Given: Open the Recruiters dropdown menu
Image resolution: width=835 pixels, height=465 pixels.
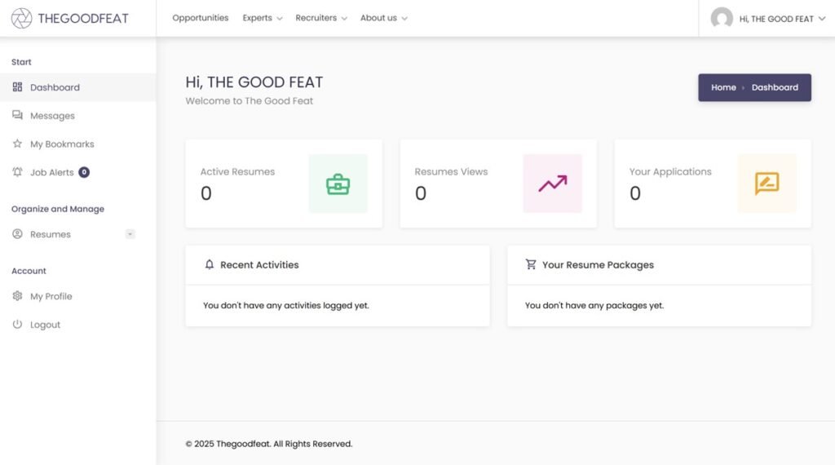Looking at the screenshot, I should [x=320, y=18].
